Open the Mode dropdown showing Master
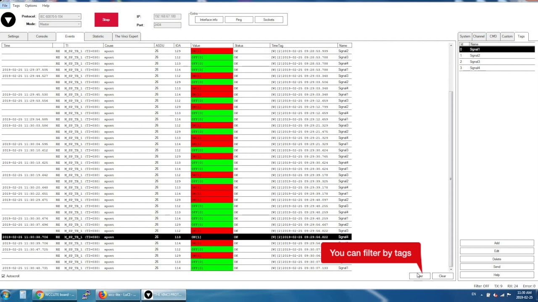This screenshot has width=538, height=302. point(60,24)
